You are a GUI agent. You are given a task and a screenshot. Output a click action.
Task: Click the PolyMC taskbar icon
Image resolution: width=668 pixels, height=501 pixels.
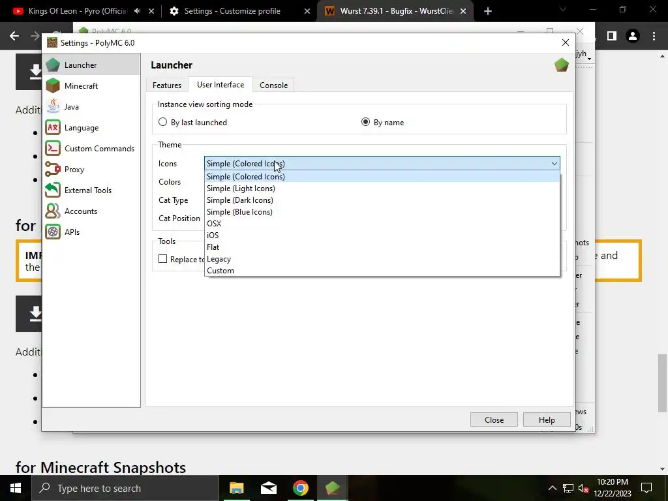tap(332, 488)
